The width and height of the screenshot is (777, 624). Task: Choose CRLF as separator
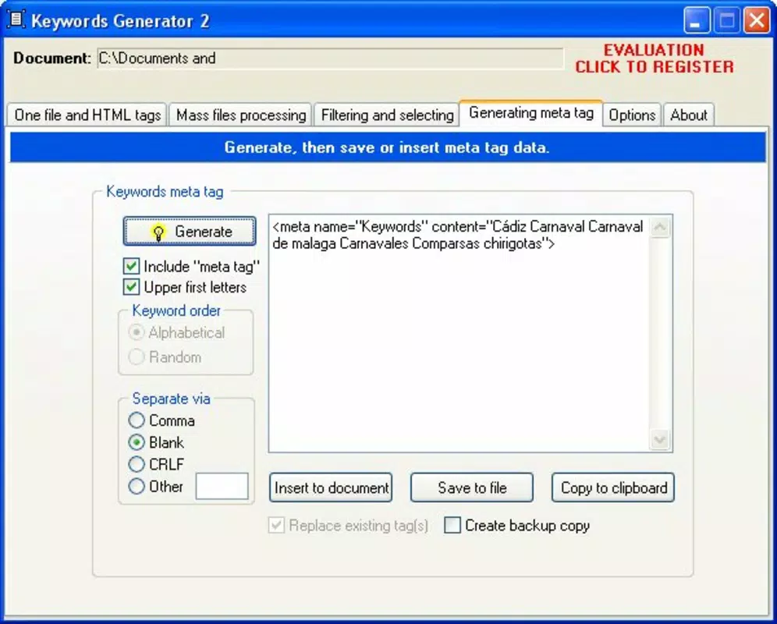tap(137, 464)
